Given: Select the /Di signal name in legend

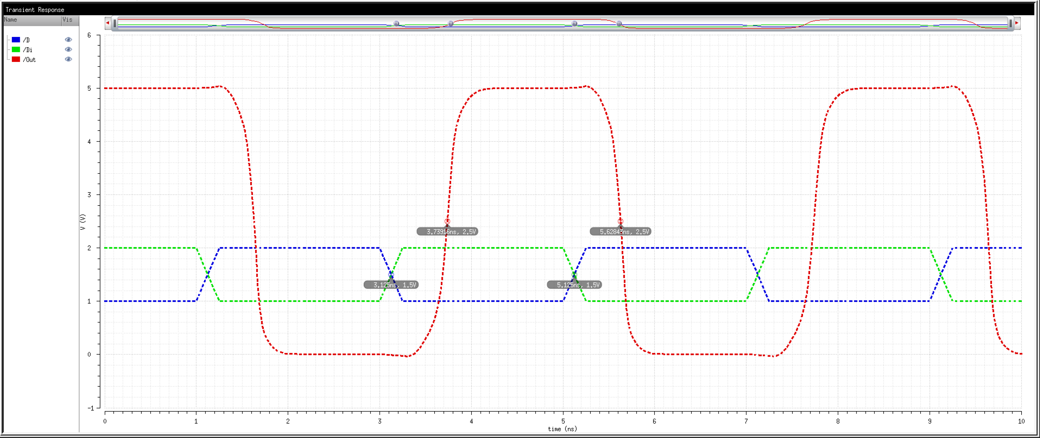Looking at the screenshot, I should pyautogui.click(x=28, y=50).
